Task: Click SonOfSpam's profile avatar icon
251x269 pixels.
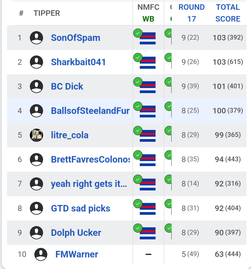Action: tap(36, 38)
